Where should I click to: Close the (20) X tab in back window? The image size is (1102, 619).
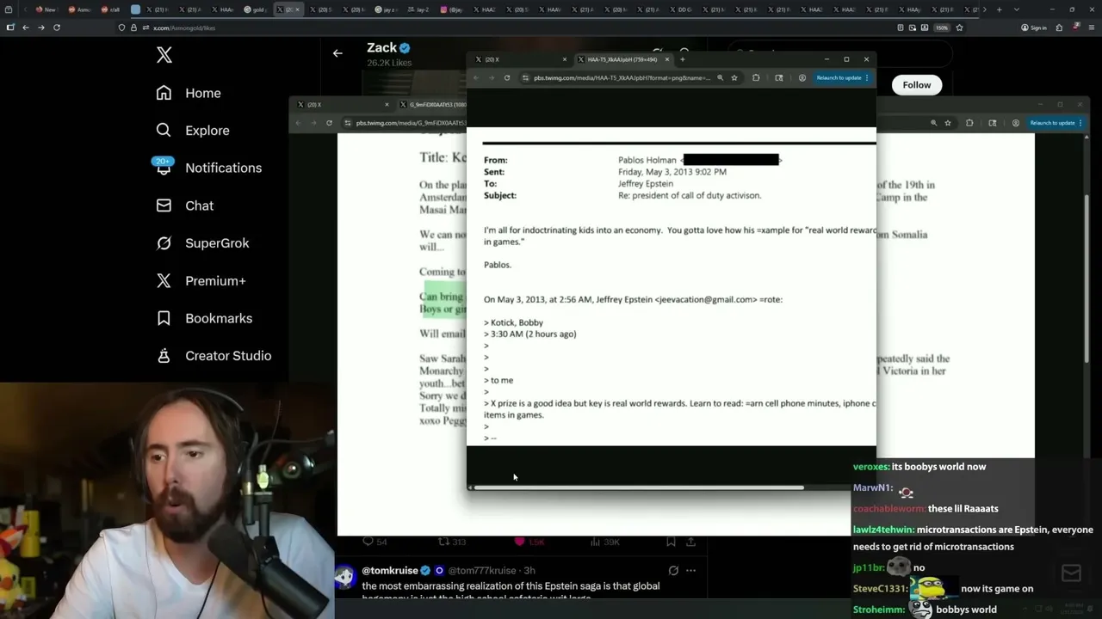pos(387,105)
